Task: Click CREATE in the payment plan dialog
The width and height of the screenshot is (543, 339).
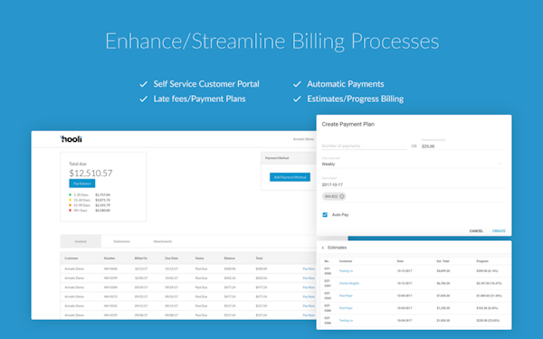Action: (x=499, y=231)
